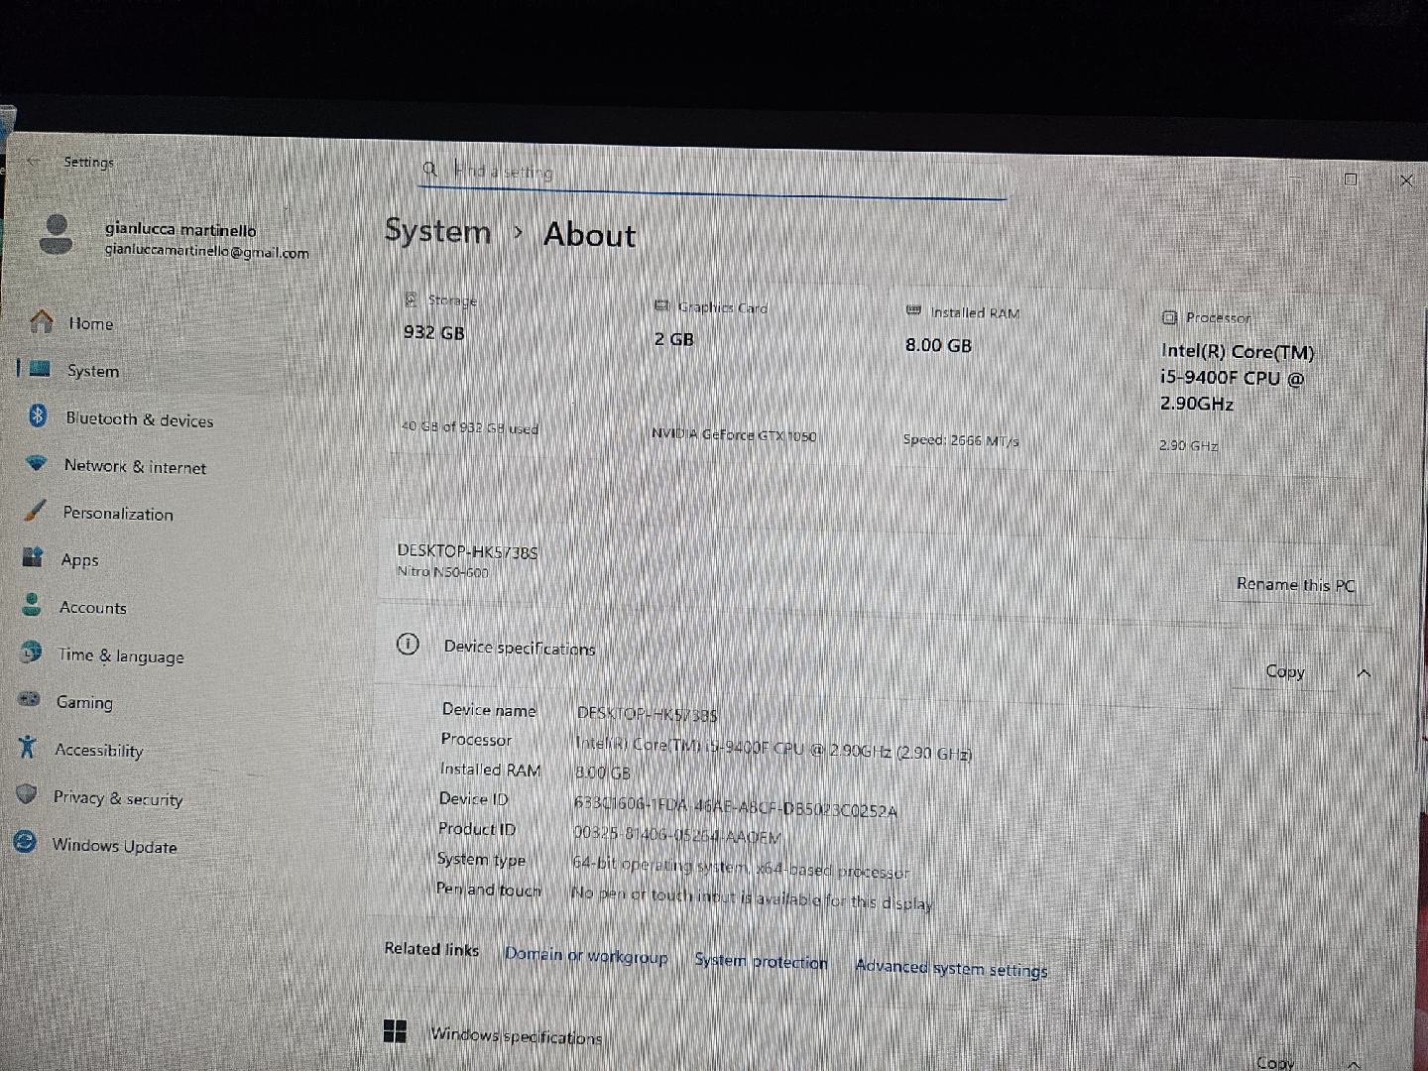
Task: Click the "64-bit operating system, x64-based processor" text
Action: pos(741,869)
